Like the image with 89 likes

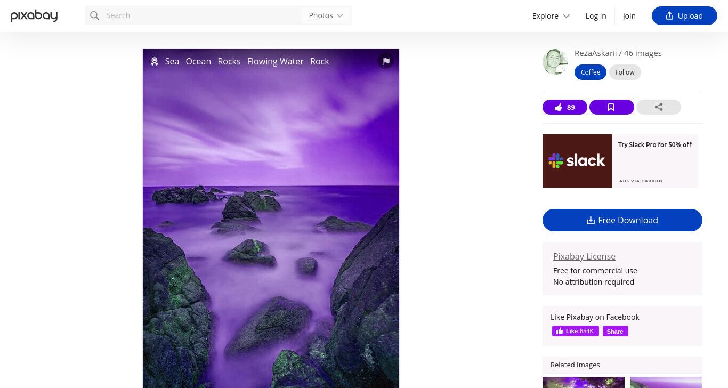tap(565, 107)
